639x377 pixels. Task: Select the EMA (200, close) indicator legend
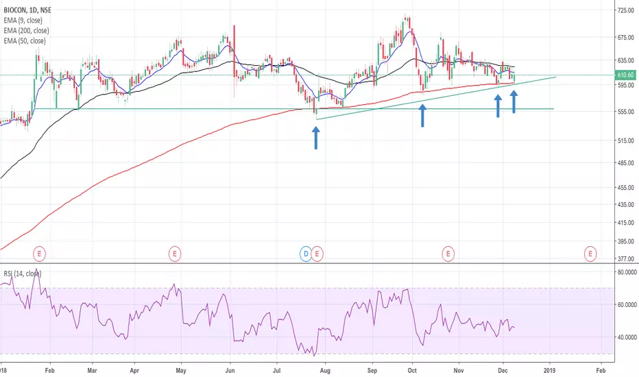26,31
